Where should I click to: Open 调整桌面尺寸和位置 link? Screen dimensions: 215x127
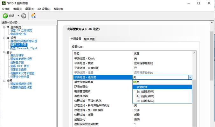tap(23, 73)
